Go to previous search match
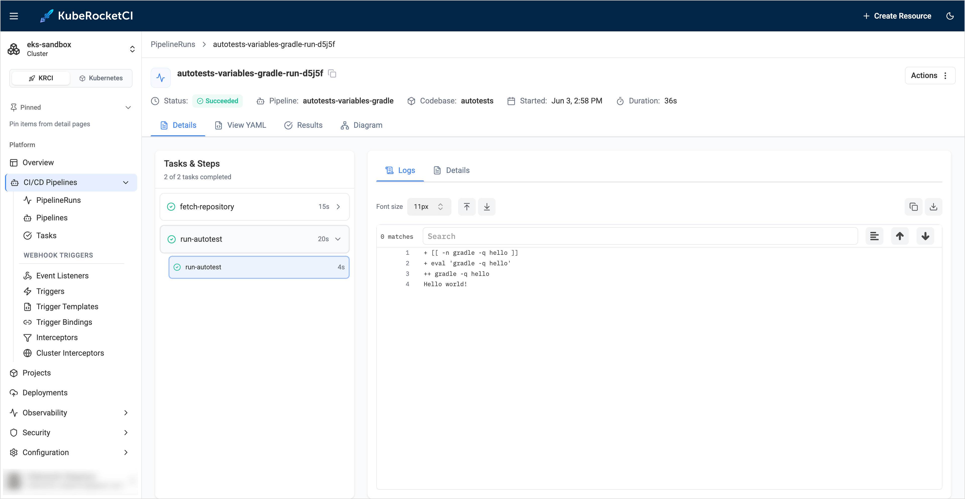 (x=899, y=236)
